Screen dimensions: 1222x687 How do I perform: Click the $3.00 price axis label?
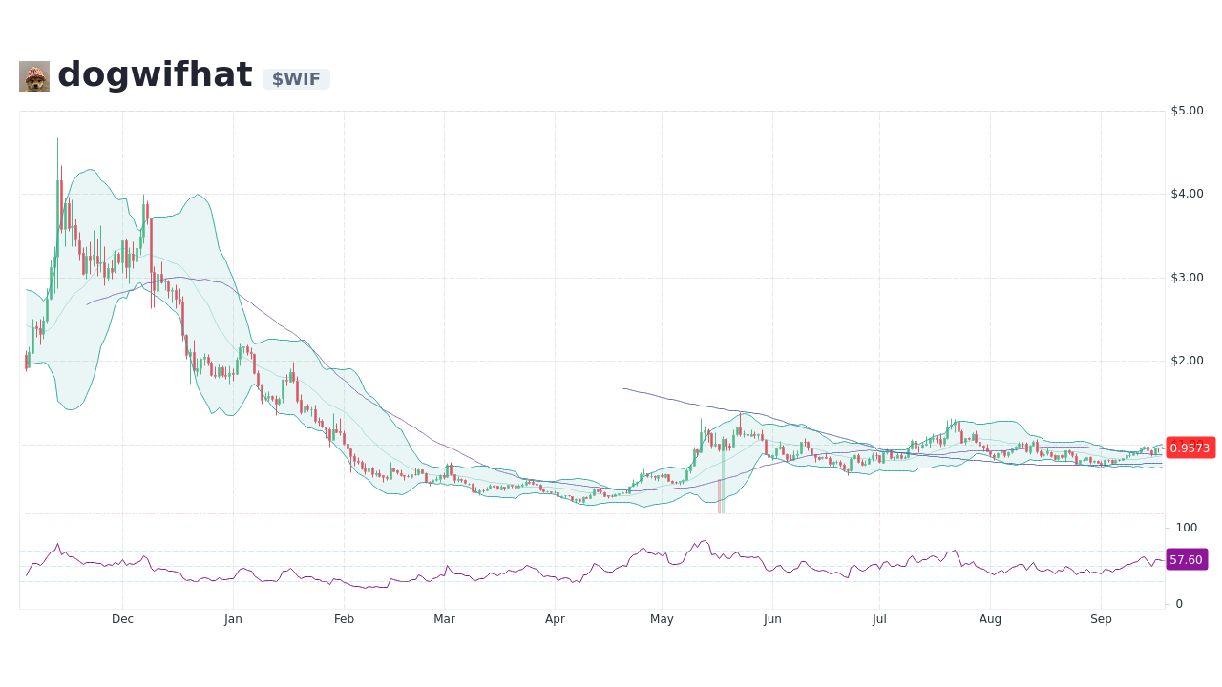pos(1186,277)
